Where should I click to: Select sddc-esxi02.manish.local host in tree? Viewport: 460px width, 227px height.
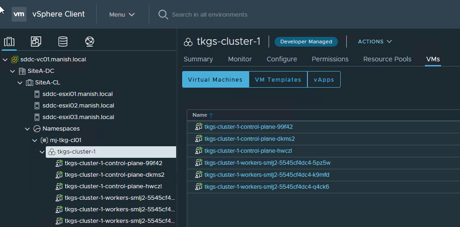point(77,106)
